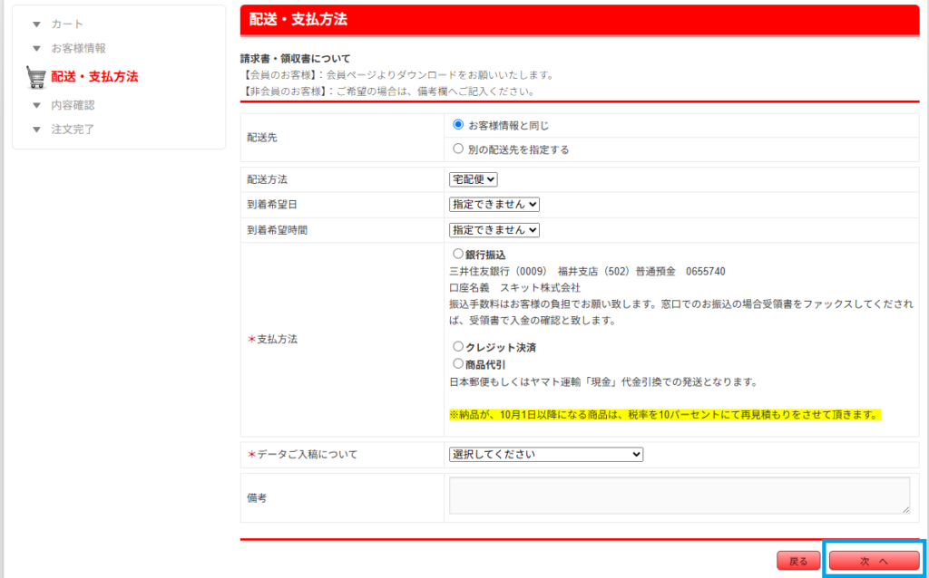Click the ＊支払方法 row label

click(272, 340)
